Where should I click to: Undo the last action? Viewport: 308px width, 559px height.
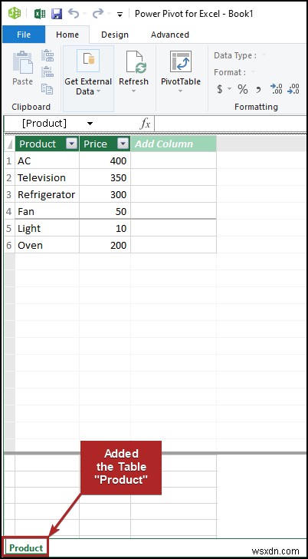coord(74,14)
